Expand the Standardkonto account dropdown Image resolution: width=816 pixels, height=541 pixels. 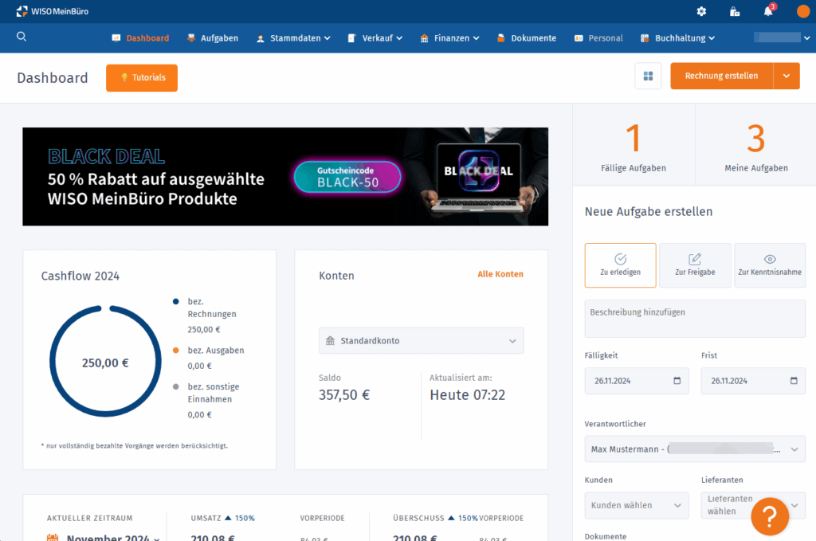[421, 341]
